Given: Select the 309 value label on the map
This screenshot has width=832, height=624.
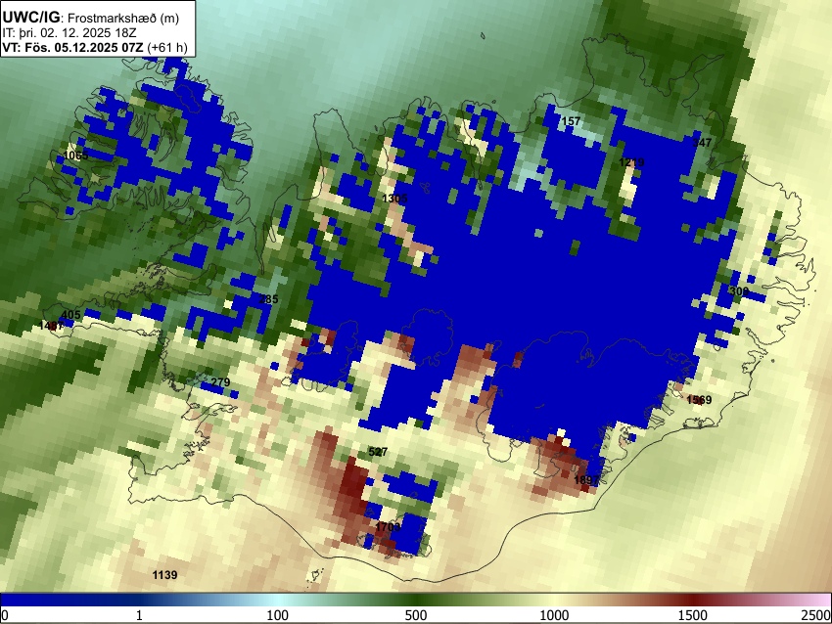Looking at the screenshot, I should [x=739, y=291].
